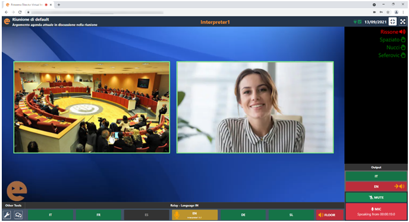
Task: Bookmark this page with the star icon
Action: point(388,12)
